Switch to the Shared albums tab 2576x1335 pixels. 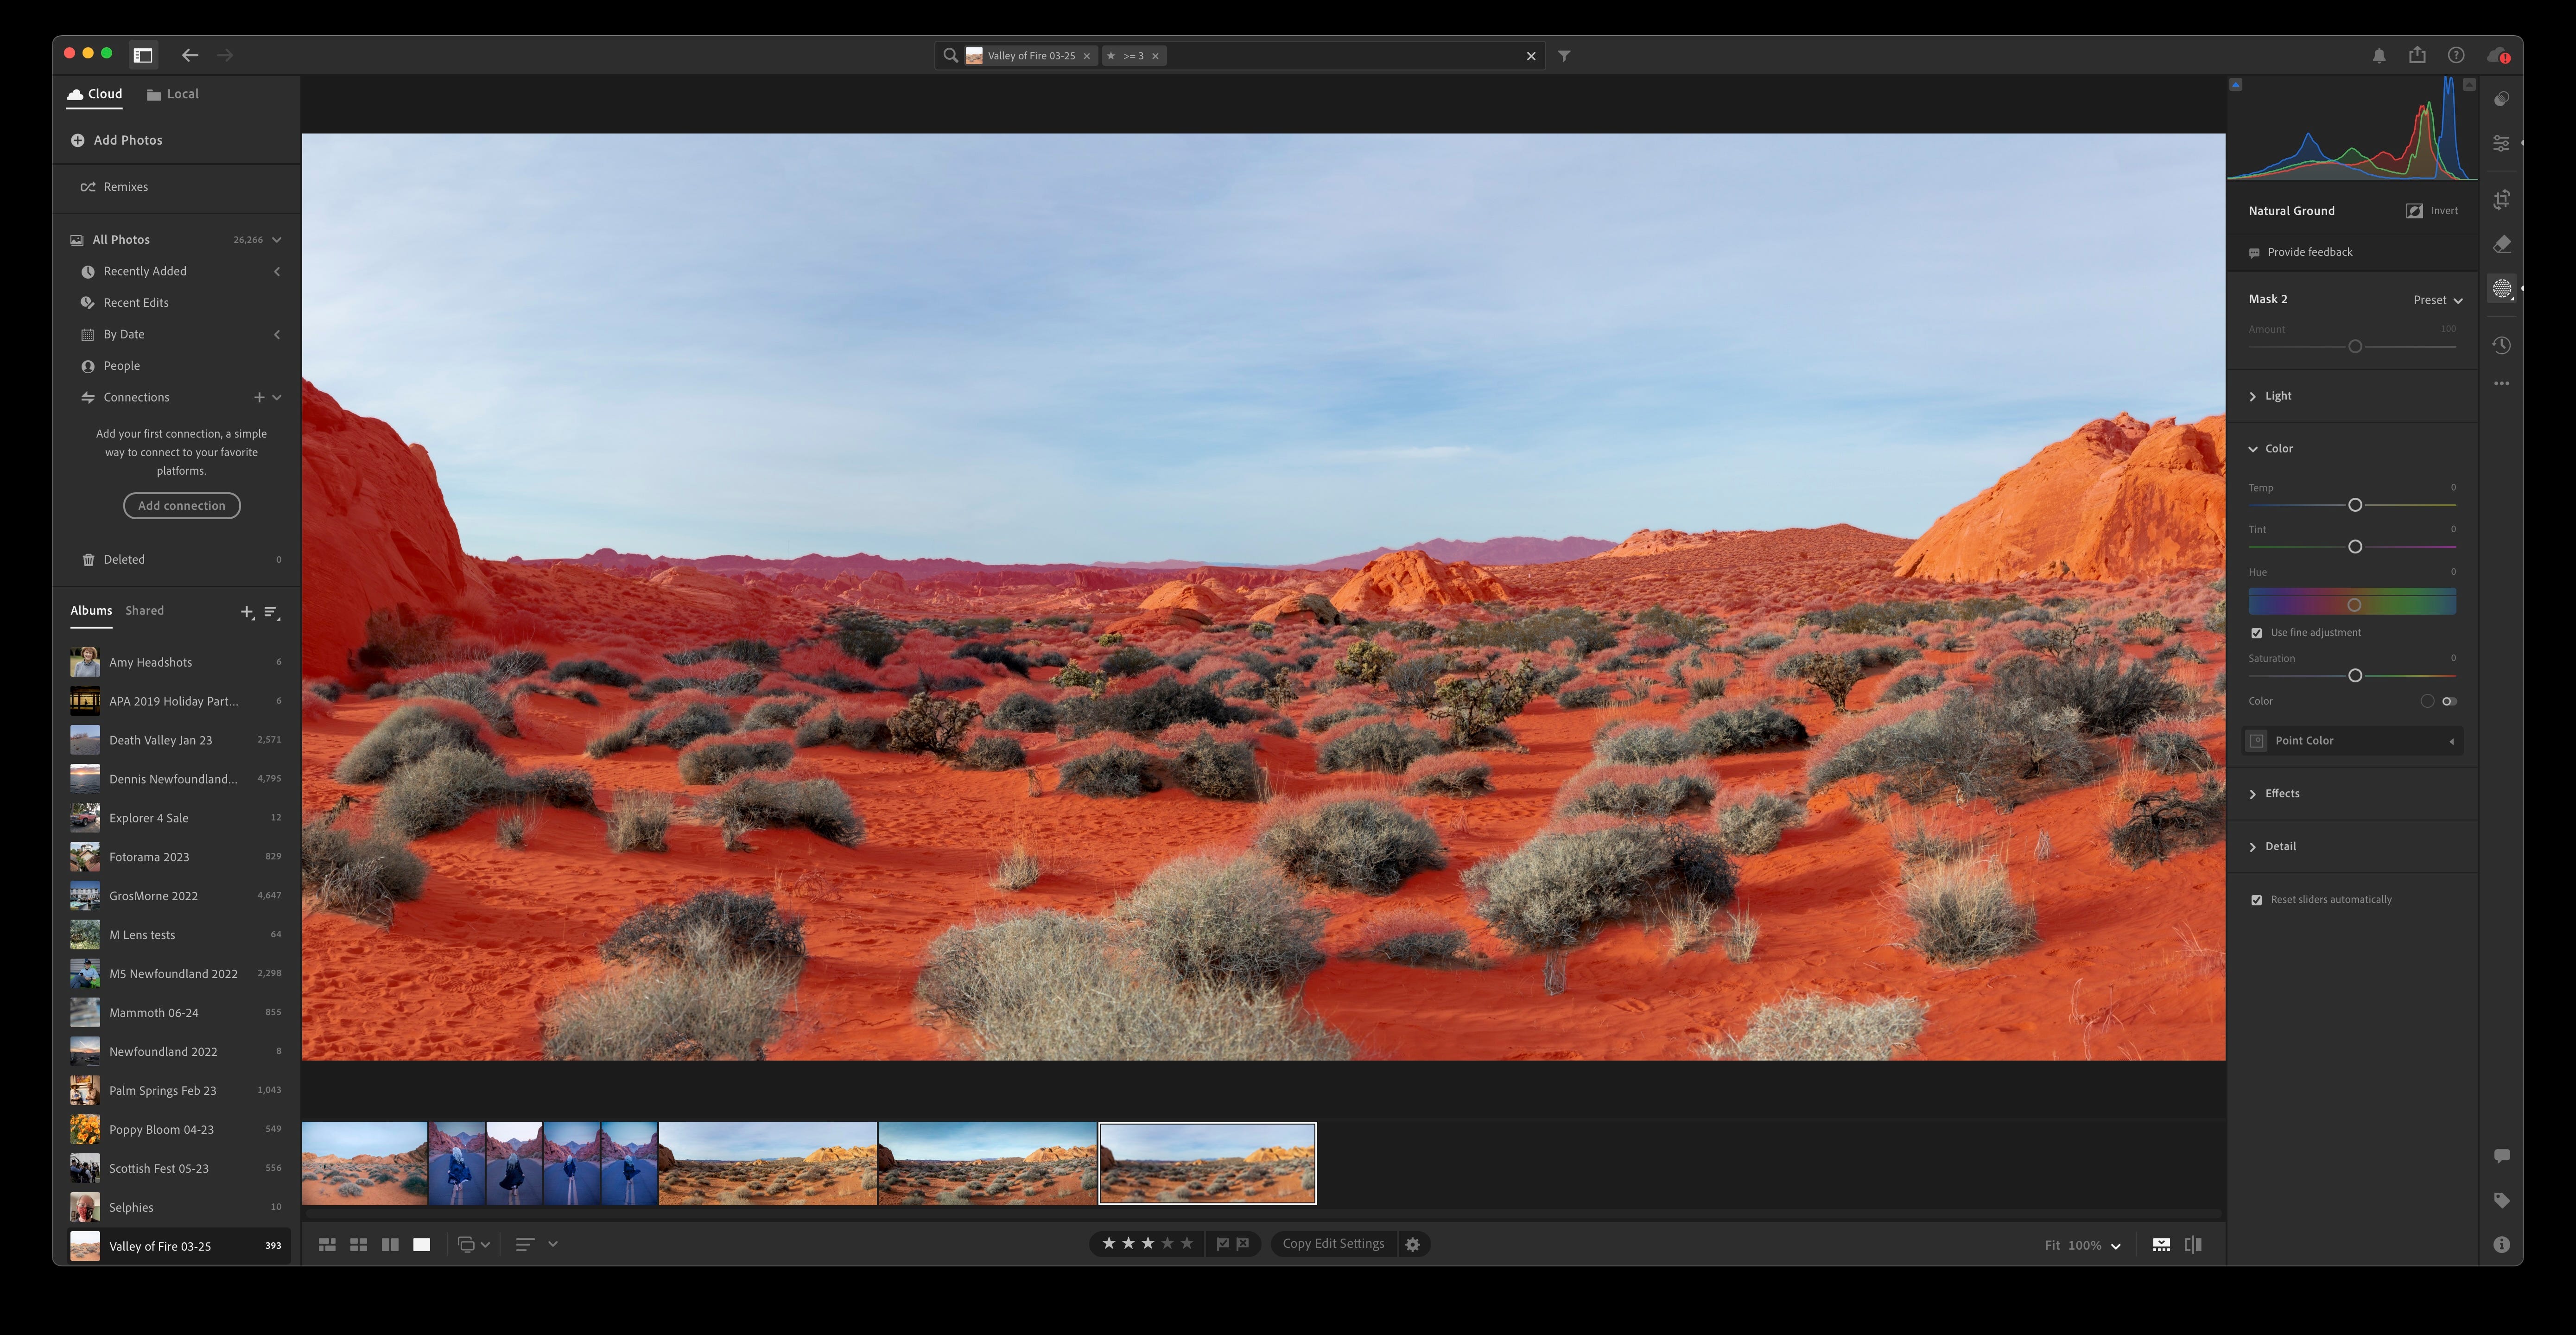(x=144, y=610)
